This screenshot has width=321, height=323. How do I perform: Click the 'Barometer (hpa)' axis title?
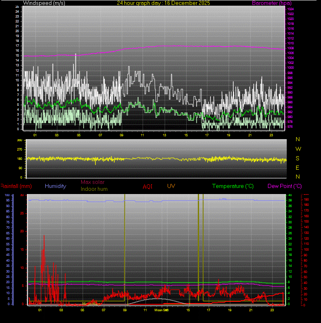click(x=272, y=3)
